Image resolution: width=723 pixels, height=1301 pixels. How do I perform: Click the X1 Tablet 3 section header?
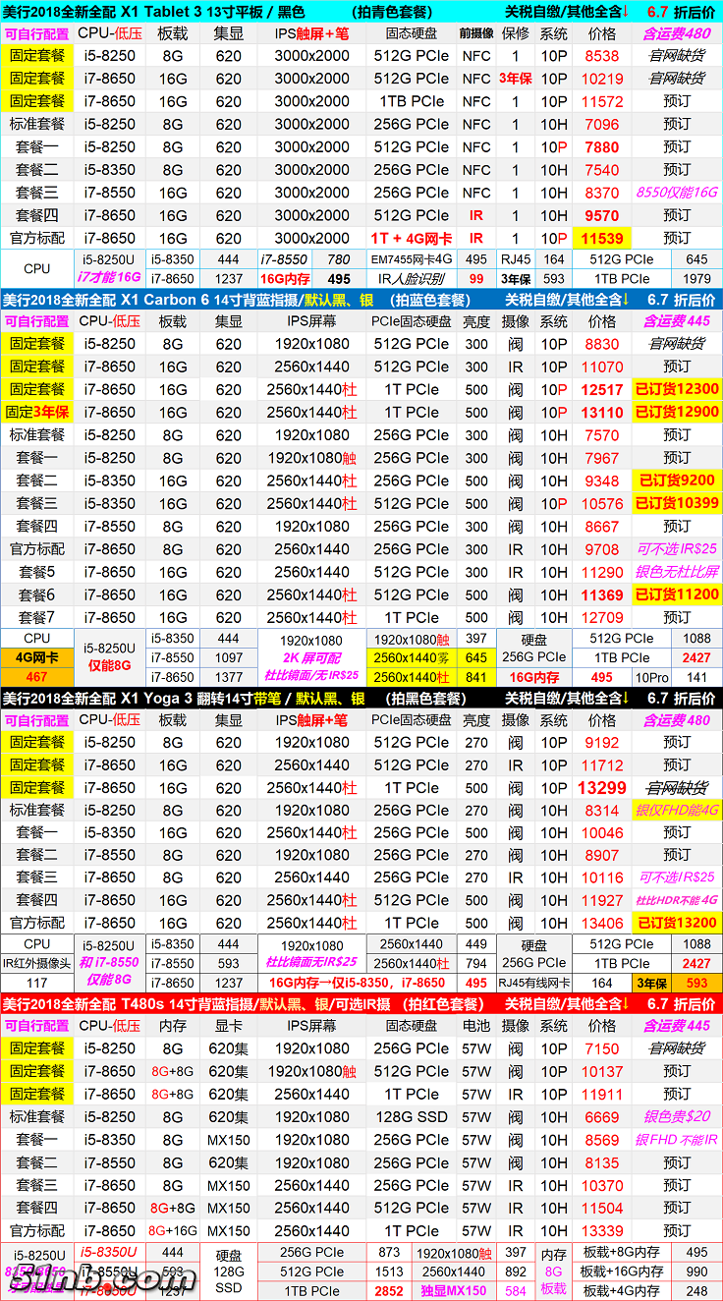[361, 12]
